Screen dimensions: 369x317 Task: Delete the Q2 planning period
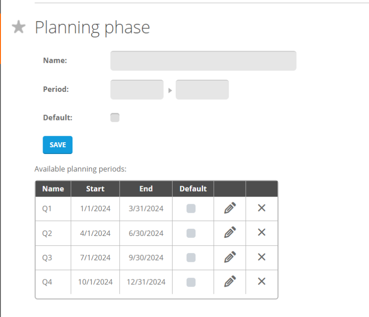262,233
